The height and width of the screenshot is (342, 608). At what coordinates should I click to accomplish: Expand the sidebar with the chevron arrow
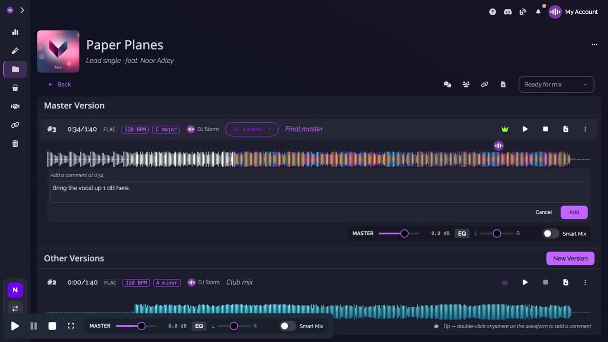pos(22,10)
